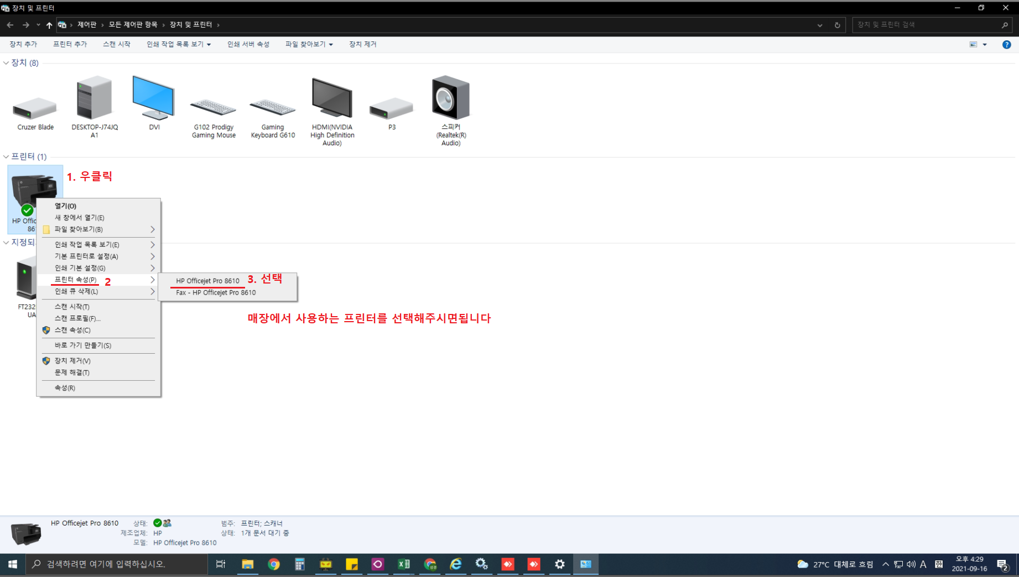Click the volume icon in the system tray
This screenshot has width=1019, height=577.
pos(911,564)
